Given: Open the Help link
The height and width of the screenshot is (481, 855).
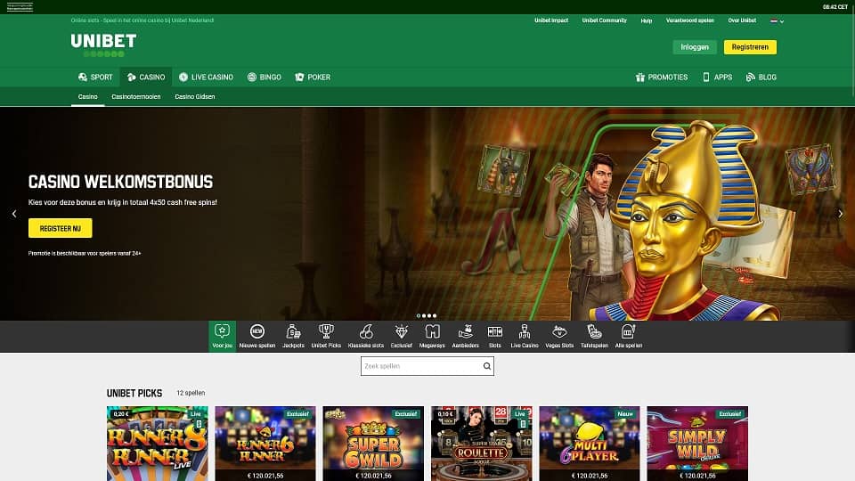Looking at the screenshot, I should (647, 20).
